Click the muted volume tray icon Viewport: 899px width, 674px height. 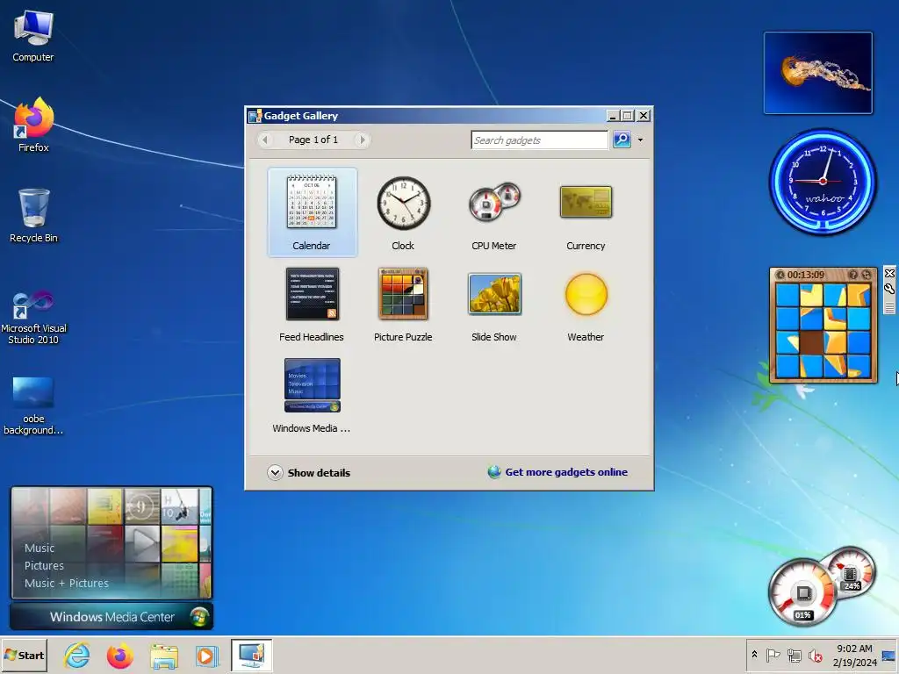tap(815, 655)
